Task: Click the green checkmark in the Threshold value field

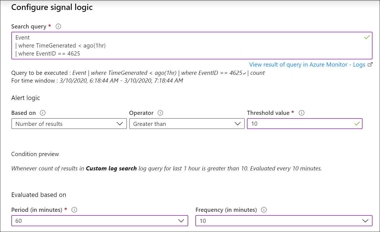Action: pyautogui.click(x=357, y=124)
